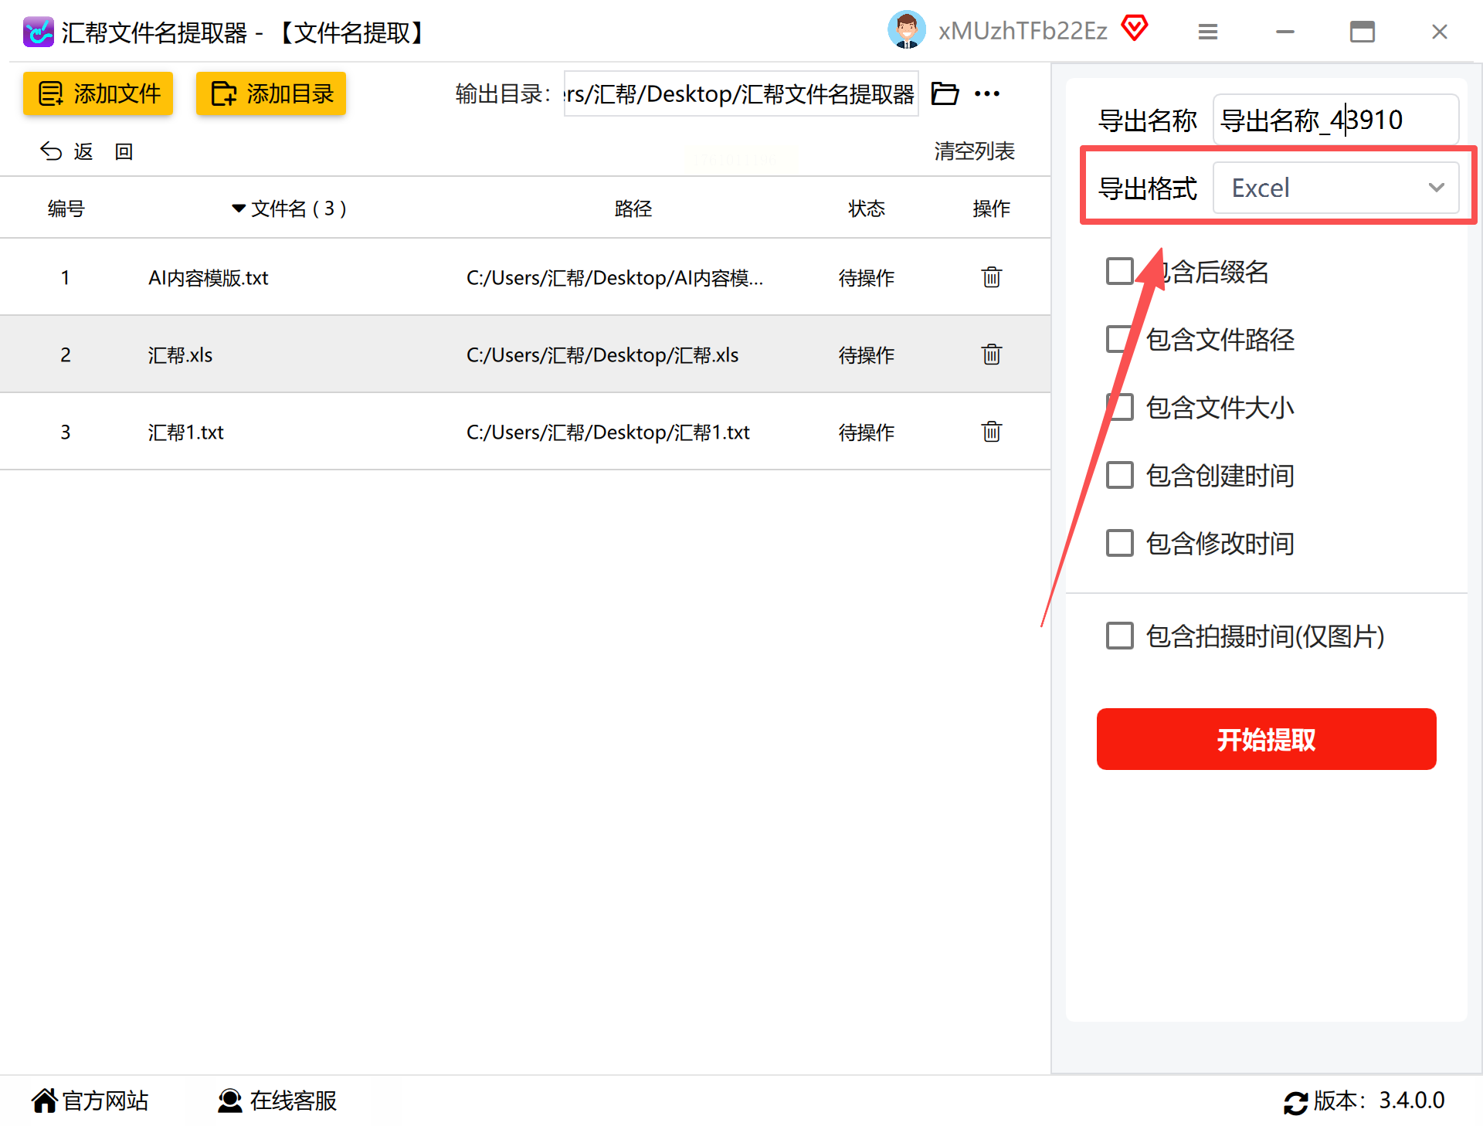Open the 导出格式 Excel dropdown
1483x1126 pixels.
coord(1335,188)
